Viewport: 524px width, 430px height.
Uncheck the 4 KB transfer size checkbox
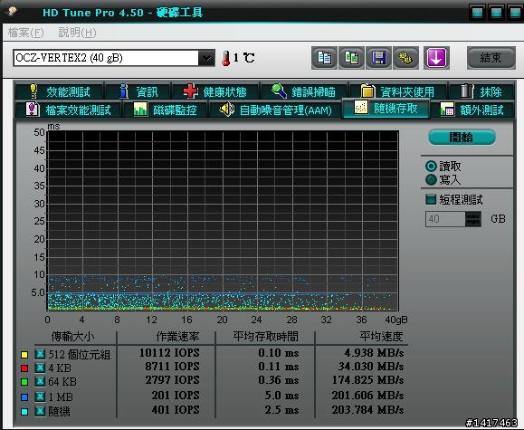40,368
